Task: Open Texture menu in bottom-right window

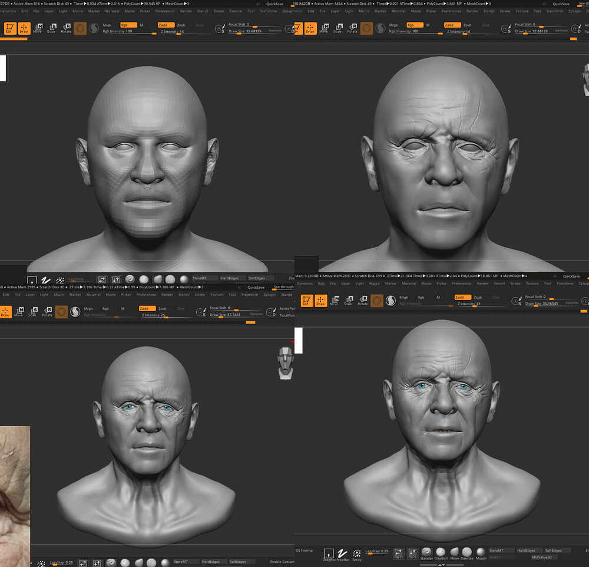Action: tap(532, 283)
